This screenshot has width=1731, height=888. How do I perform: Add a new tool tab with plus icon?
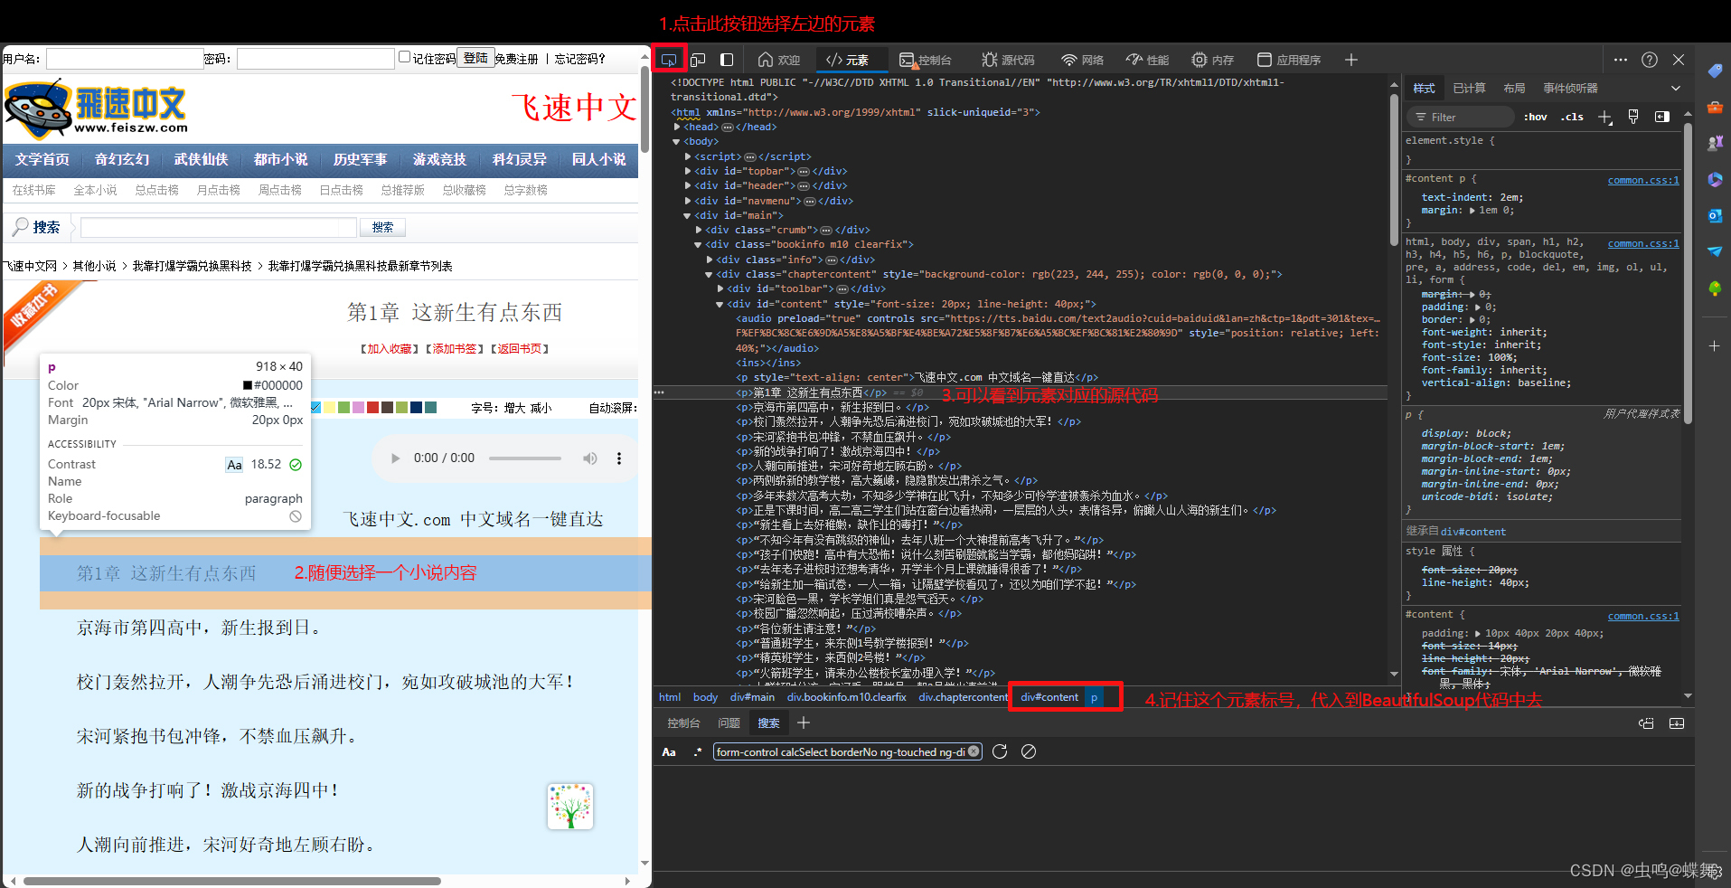coord(1351,60)
